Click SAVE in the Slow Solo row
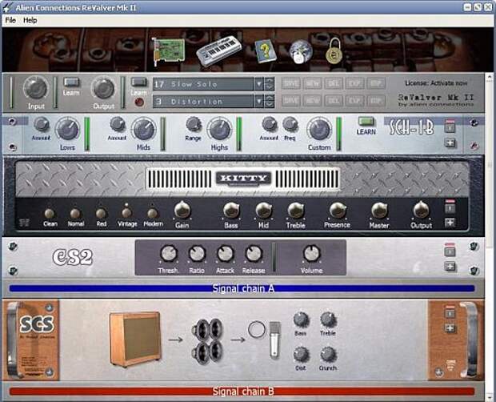The height and width of the screenshot is (402, 496). coord(290,83)
